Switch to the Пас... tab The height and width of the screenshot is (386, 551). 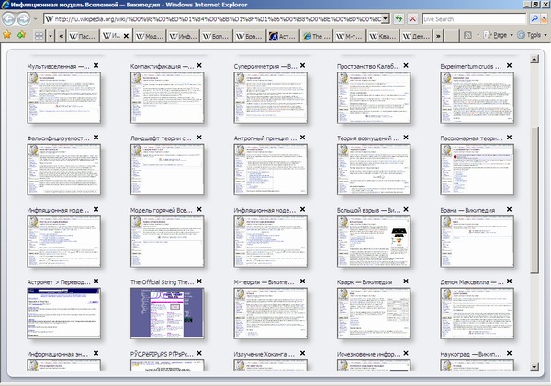click(83, 36)
